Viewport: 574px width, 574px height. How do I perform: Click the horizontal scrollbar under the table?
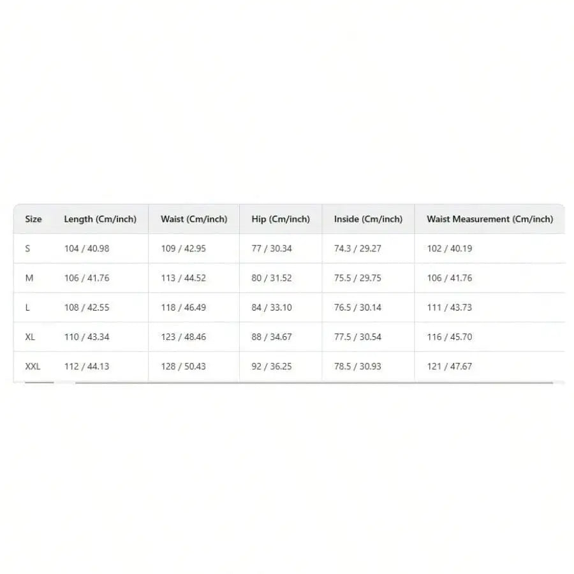point(314,383)
